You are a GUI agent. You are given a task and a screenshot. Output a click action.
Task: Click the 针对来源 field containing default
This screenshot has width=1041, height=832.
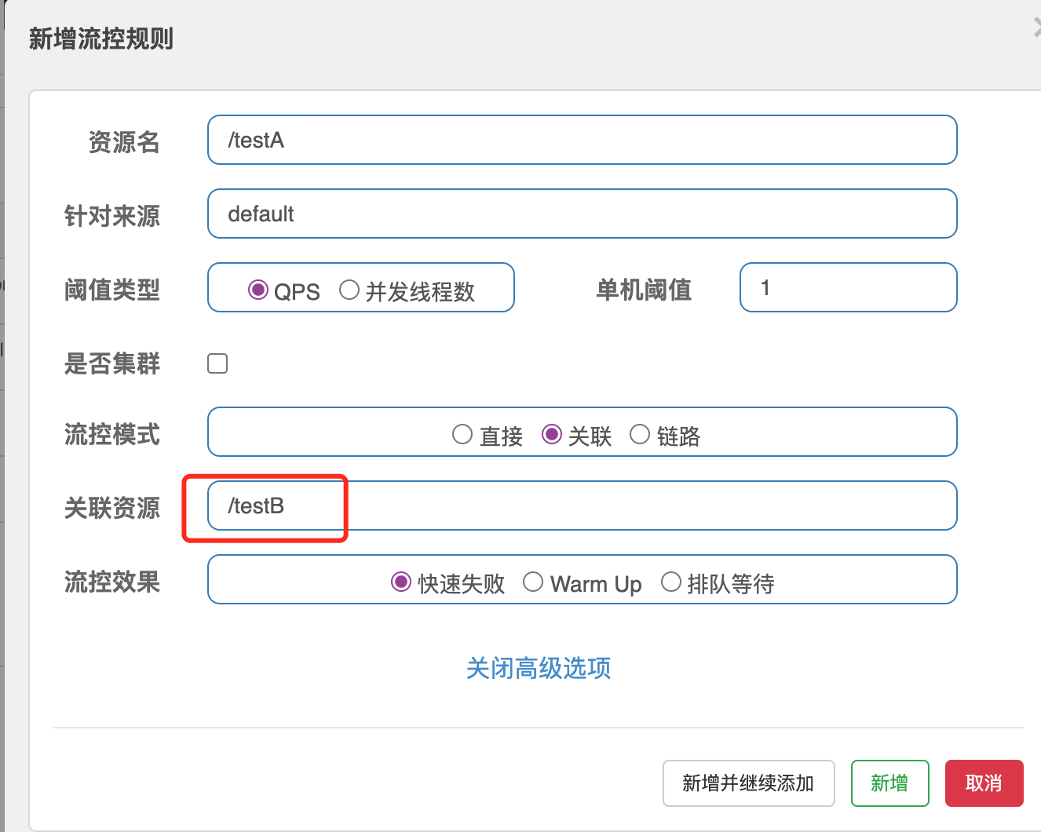coord(582,213)
